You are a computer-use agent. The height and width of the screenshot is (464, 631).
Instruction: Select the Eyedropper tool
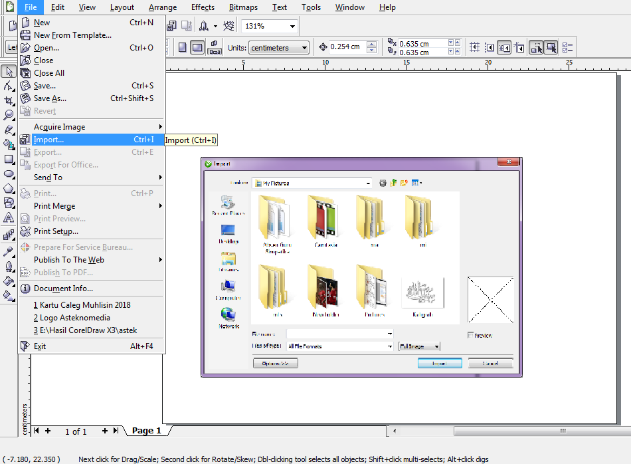(x=9, y=251)
